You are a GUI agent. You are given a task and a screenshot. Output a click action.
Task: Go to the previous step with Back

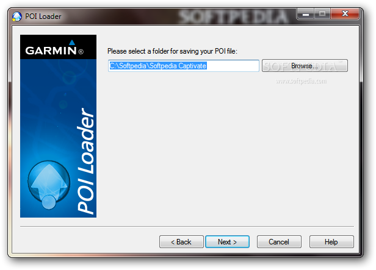click(x=181, y=242)
